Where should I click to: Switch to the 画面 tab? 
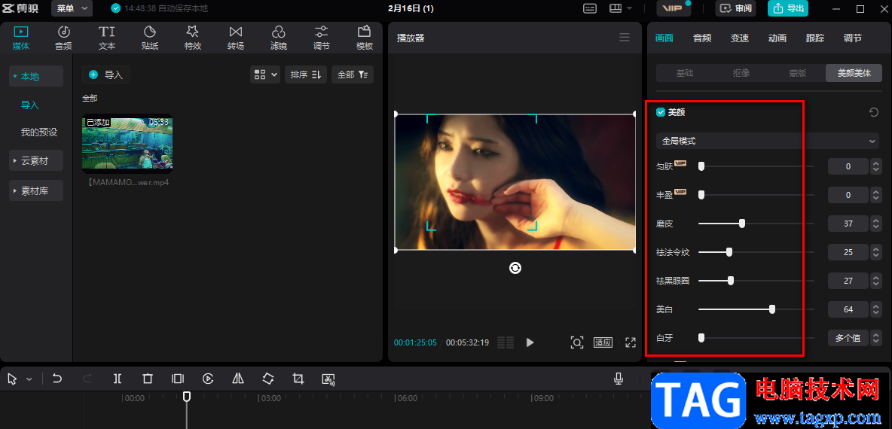click(x=664, y=38)
